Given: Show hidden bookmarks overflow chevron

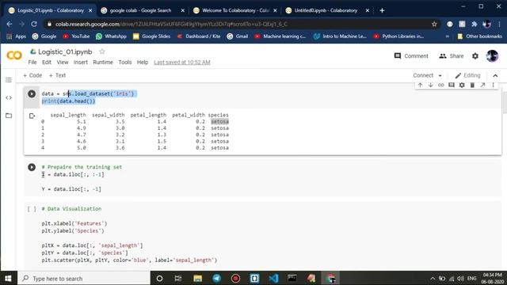Looking at the screenshot, I should (x=447, y=36).
